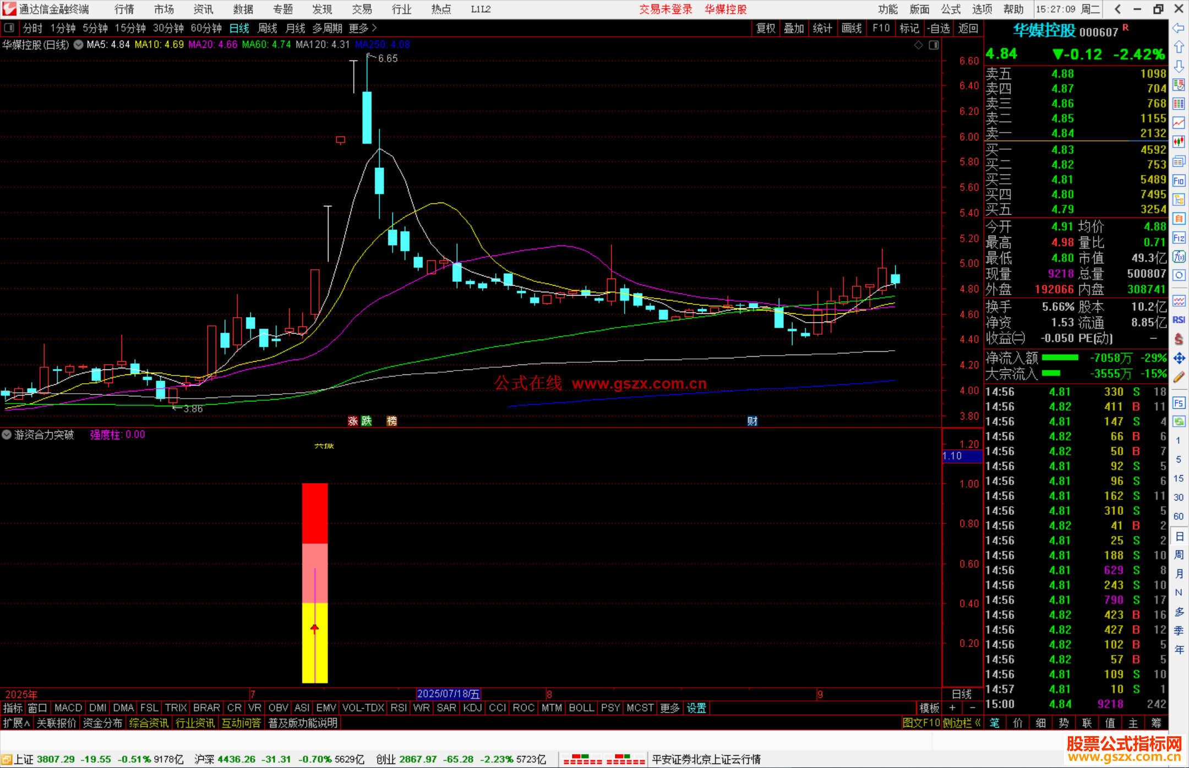
Task: Open the intraday line chart icon in the sidebar
Action: (x=1179, y=123)
